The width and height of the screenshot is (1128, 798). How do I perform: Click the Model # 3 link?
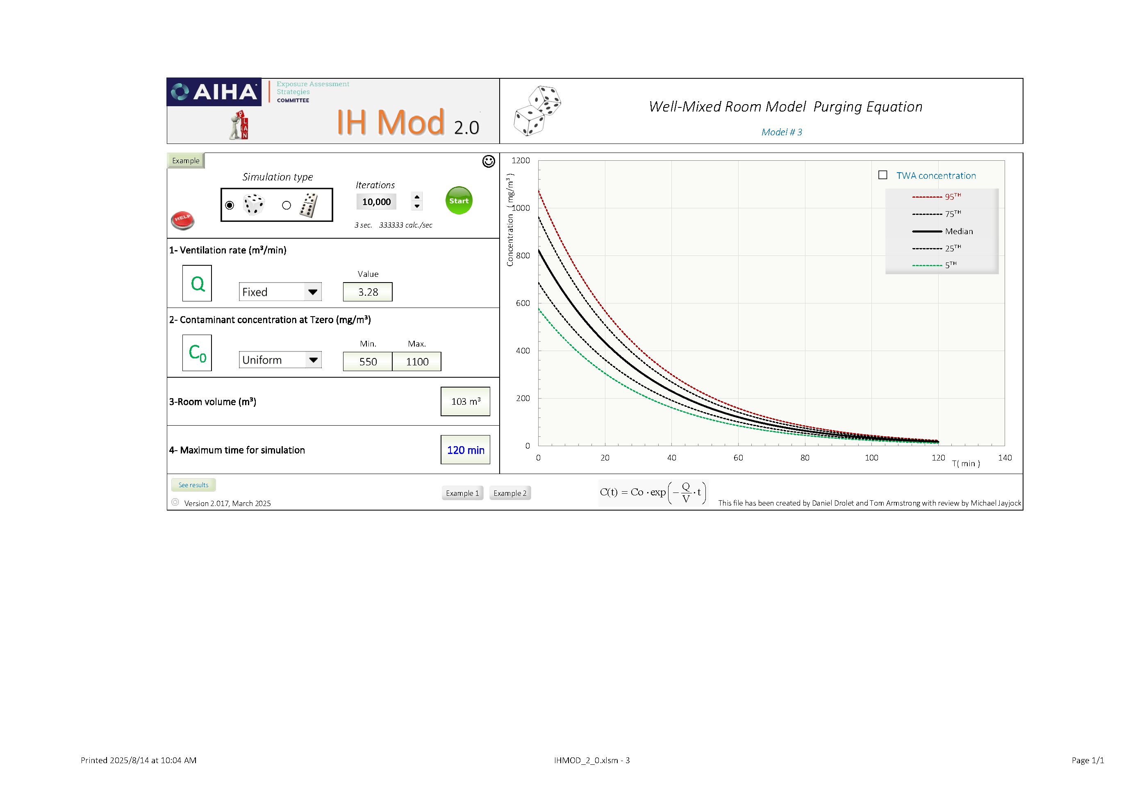point(781,132)
